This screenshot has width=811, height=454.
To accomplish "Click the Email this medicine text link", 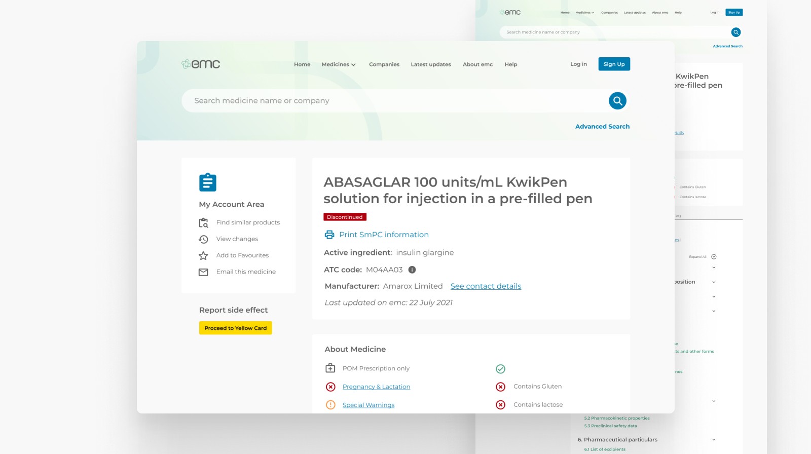I will 246,272.
